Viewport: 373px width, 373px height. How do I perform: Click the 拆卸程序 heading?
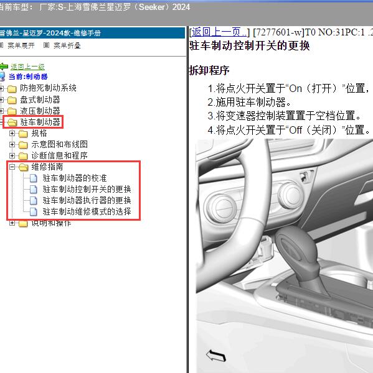[x=209, y=70]
